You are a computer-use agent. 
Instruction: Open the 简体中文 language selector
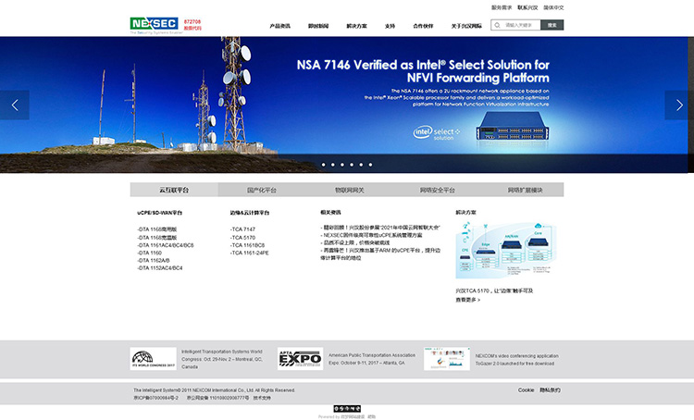pyautogui.click(x=553, y=7)
